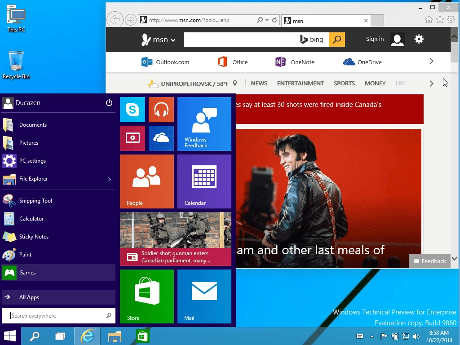This screenshot has height=345, width=460.
Task: Open the volume speaker icon
Action: (x=416, y=336)
